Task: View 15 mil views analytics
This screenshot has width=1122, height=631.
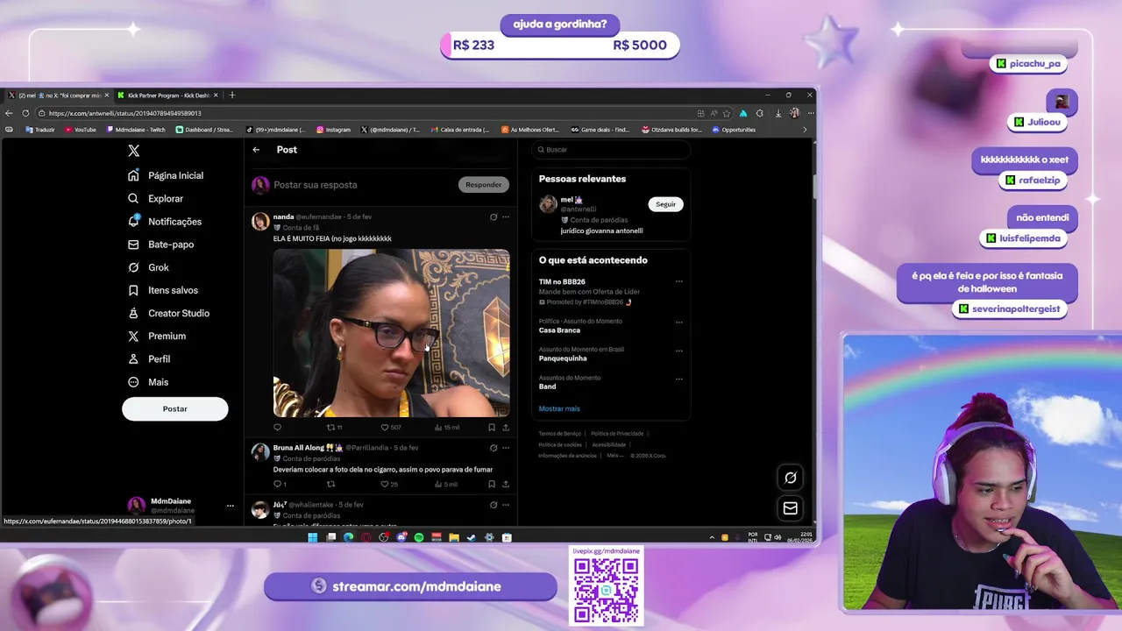Action: (447, 428)
